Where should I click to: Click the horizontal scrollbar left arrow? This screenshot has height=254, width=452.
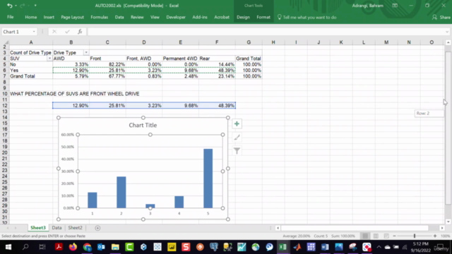(x=278, y=228)
